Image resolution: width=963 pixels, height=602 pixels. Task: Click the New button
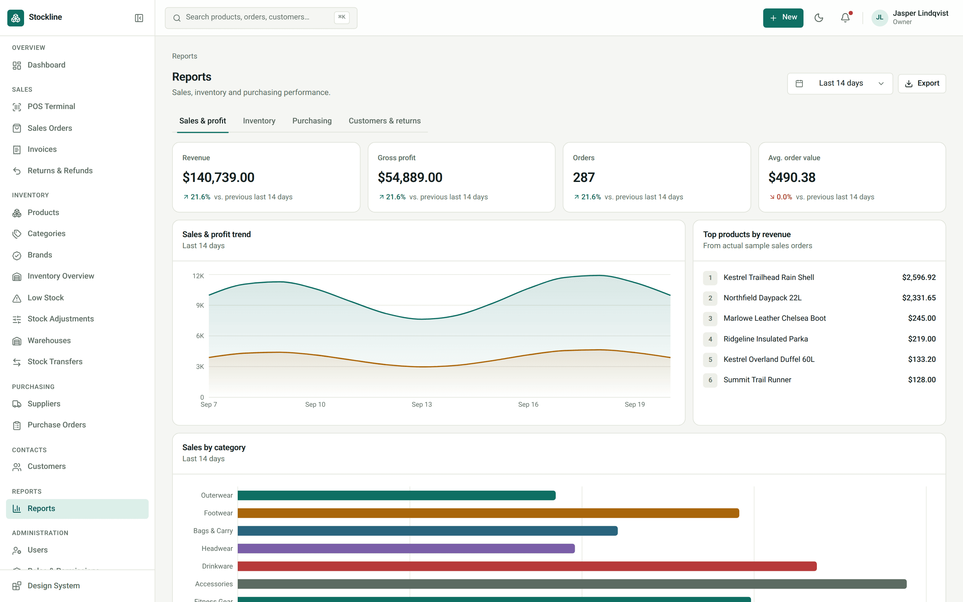click(x=783, y=18)
